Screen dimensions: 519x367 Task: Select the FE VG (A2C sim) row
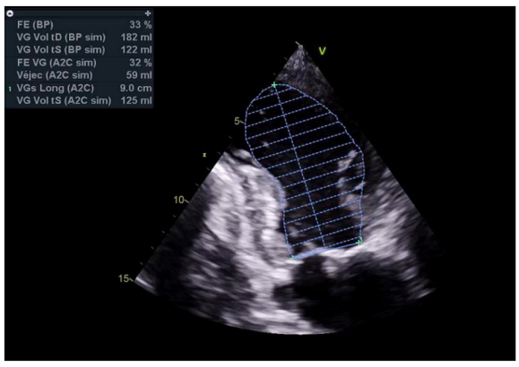click(80, 63)
